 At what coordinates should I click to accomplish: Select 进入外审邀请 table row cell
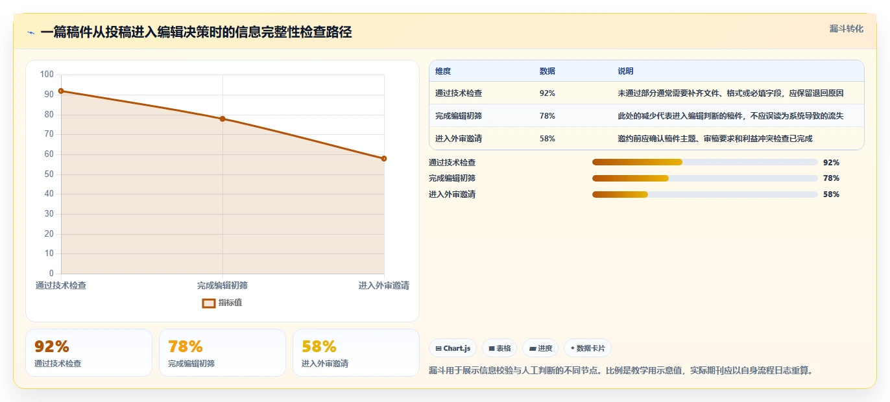coord(459,139)
